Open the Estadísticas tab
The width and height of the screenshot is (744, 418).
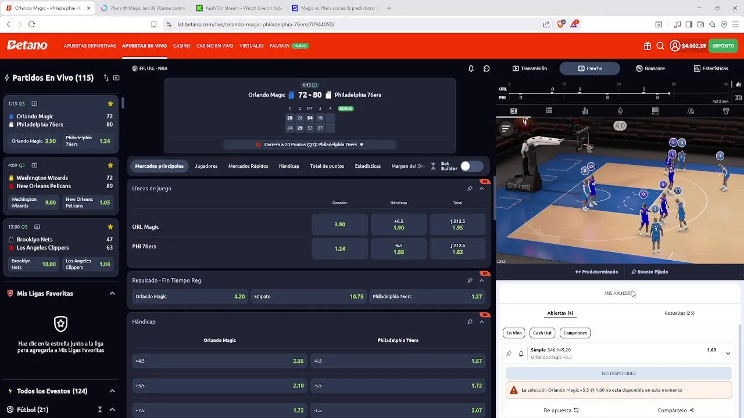point(710,69)
